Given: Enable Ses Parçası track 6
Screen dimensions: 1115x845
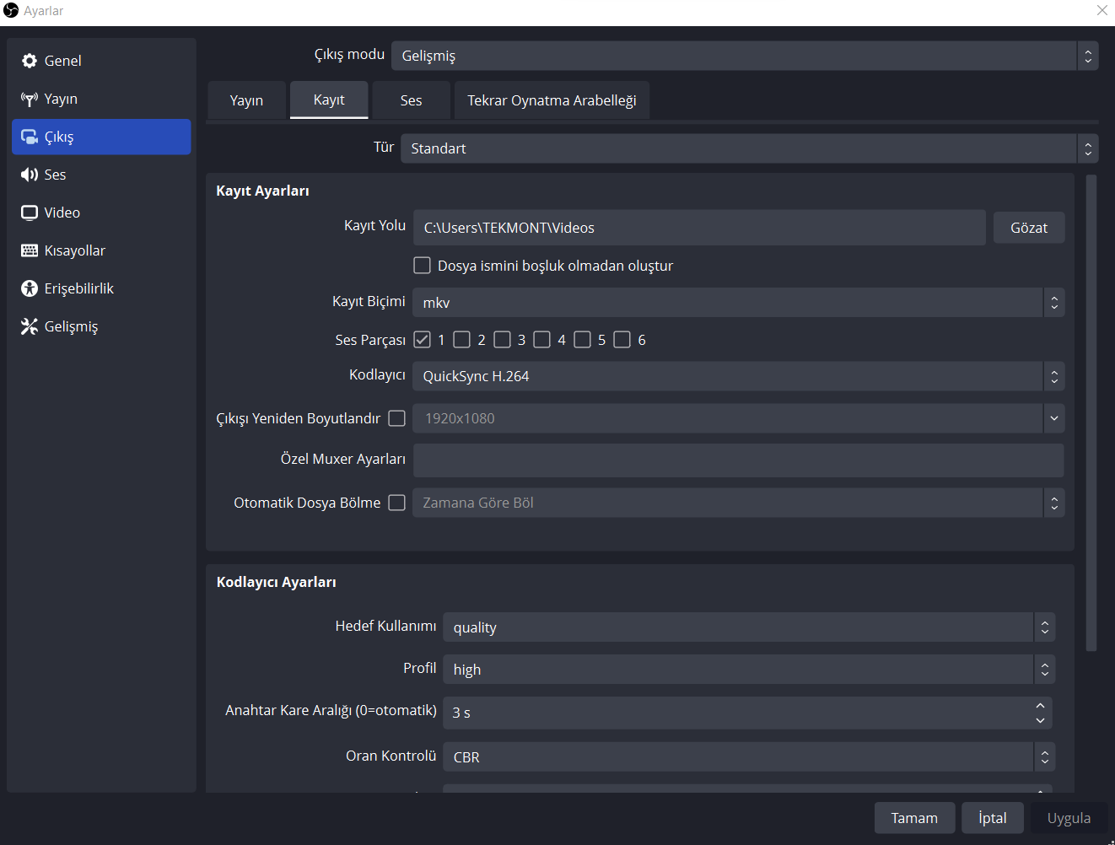Looking at the screenshot, I should click(622, 340).
